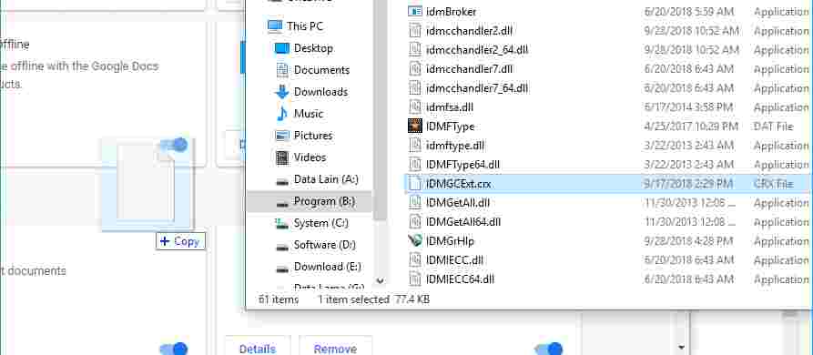Click the IDMGCExt.crx file name
The width and height of the screenshot is (813, 355).
tap(458, 184)
